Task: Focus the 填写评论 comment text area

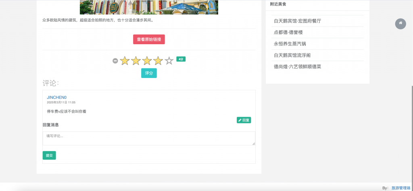Action: coord(149,138)
